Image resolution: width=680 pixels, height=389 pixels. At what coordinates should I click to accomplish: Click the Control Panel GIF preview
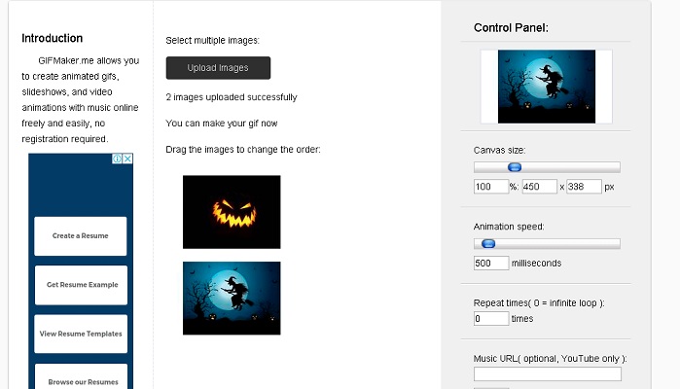(x=547, y=87)
